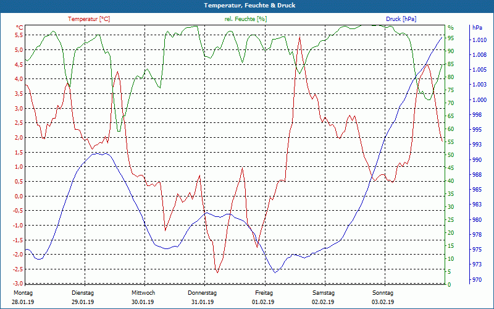Click the date '30.01.19' under Mittwoch
The width and height of the screenshot is (494, 309).
point(143,302)
